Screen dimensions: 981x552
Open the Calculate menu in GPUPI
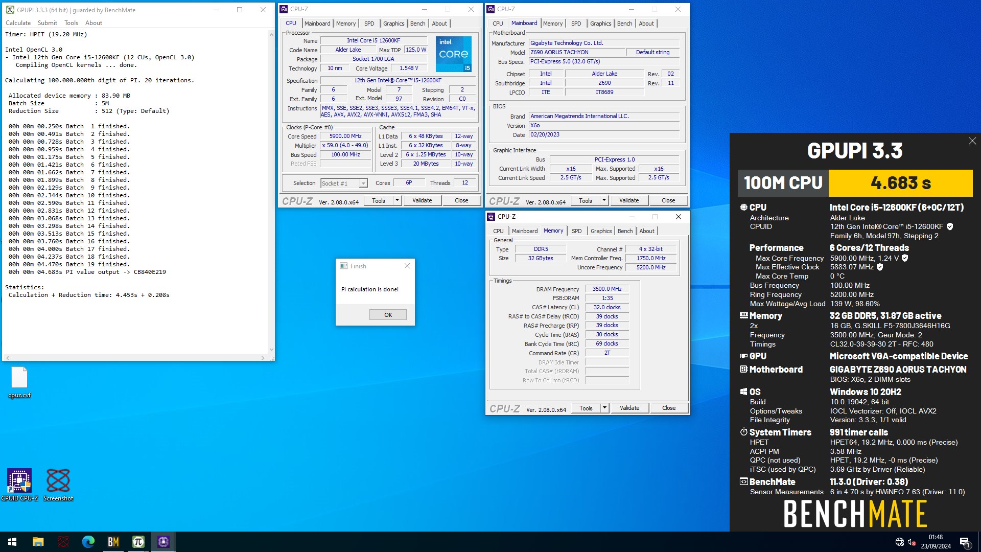pyautogui.click(x=18, y=23)
